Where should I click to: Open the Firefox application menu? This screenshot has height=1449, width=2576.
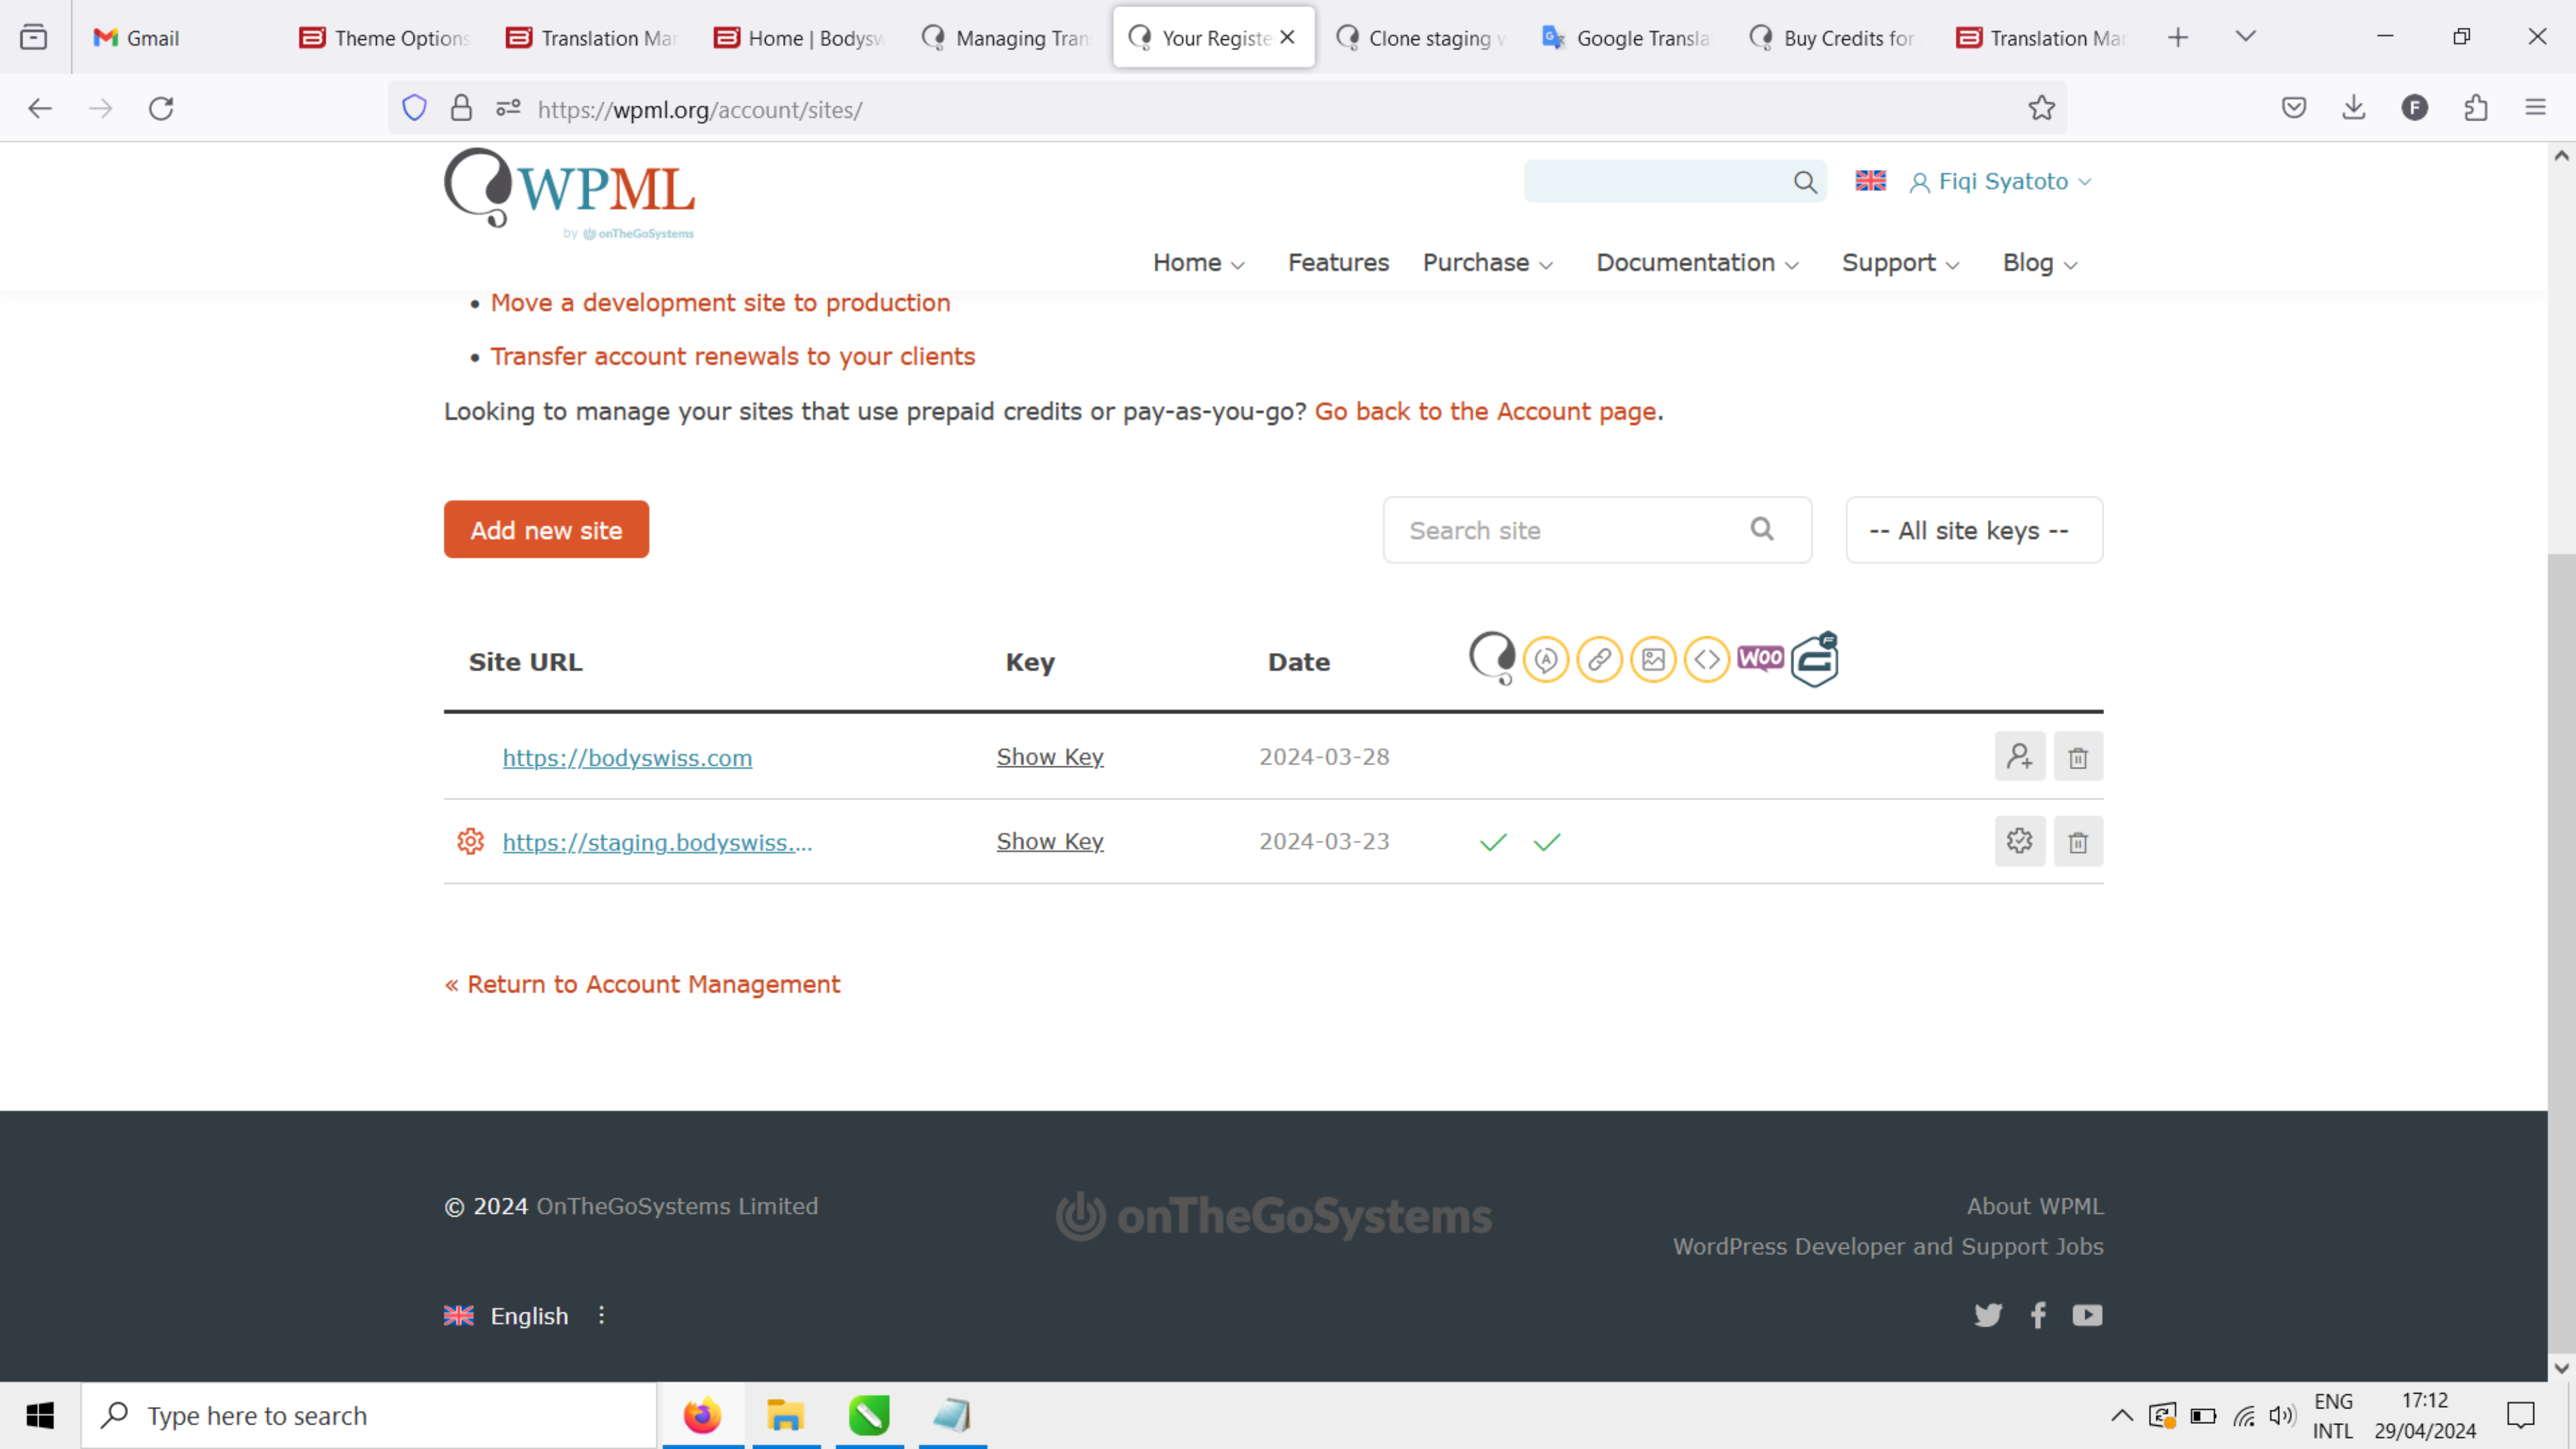tap(2535, 108)
